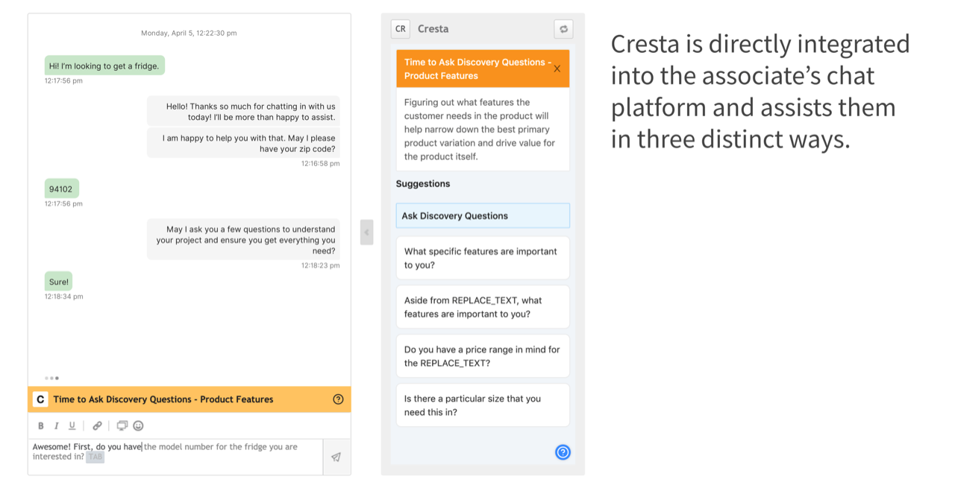
Task: Click the C icon in the orange banner
Action: pyautogui.click(x=40, y=399)
